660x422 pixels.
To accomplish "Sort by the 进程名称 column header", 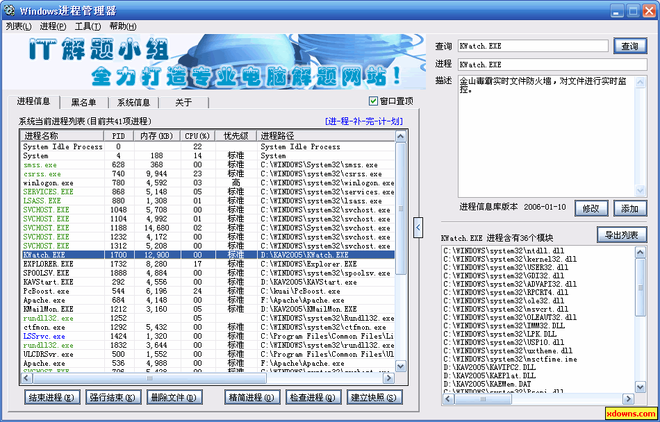I will 63,136.
